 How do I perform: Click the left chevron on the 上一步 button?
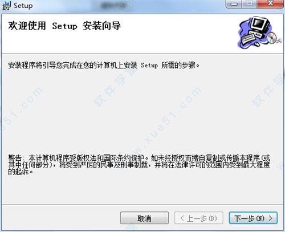click(182, 218)
